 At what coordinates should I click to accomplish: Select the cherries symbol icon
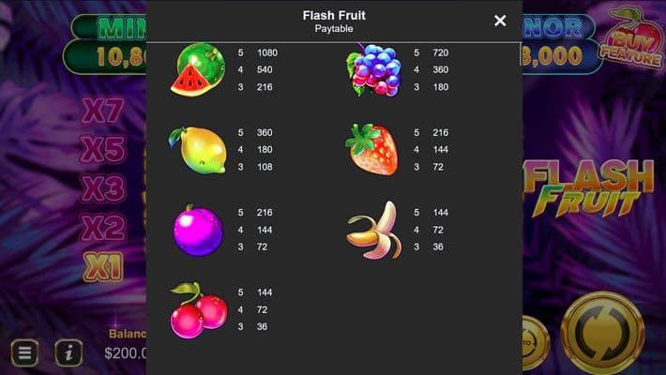pyautogui.click(x=198, y=310)
